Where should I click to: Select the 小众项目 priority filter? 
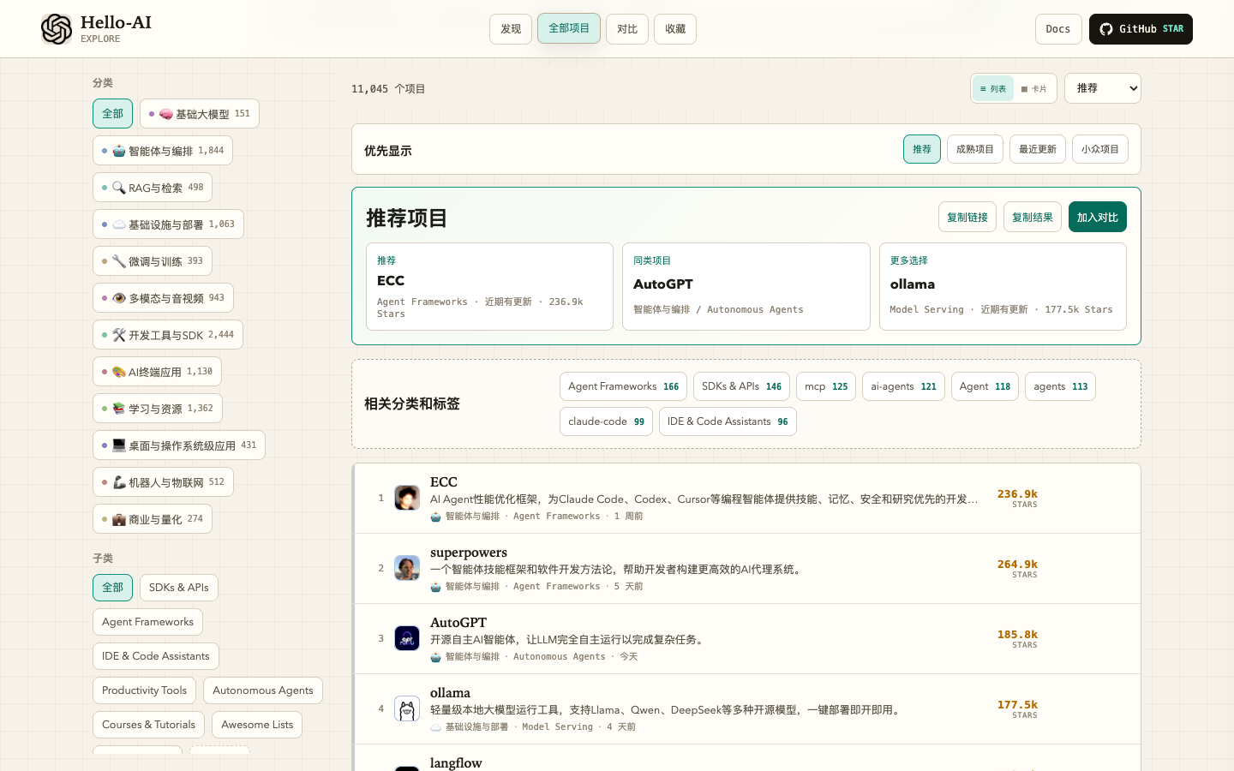point(1100,149)
